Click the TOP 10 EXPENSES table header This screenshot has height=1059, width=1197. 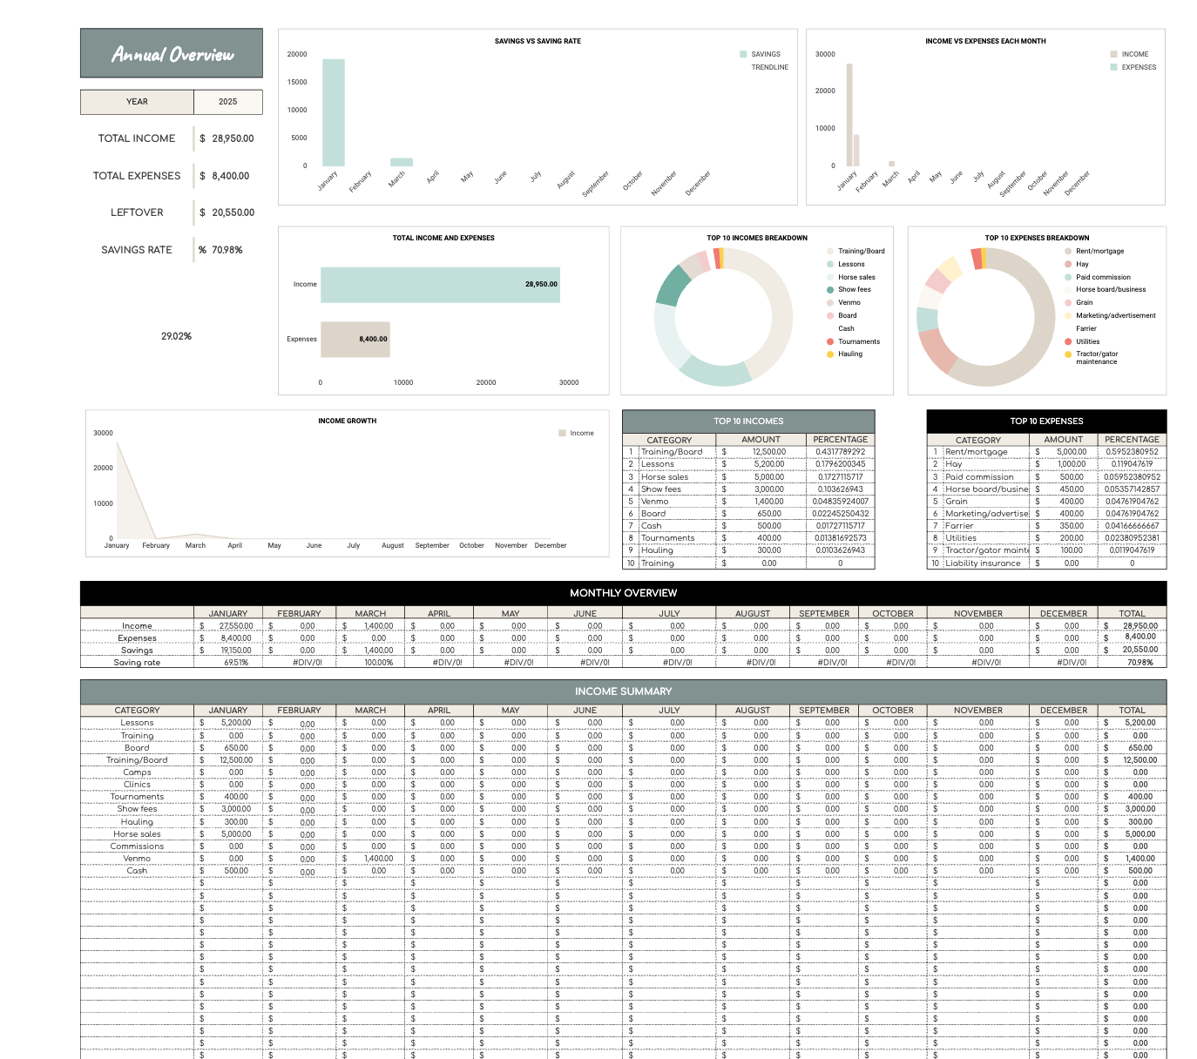1046,421
